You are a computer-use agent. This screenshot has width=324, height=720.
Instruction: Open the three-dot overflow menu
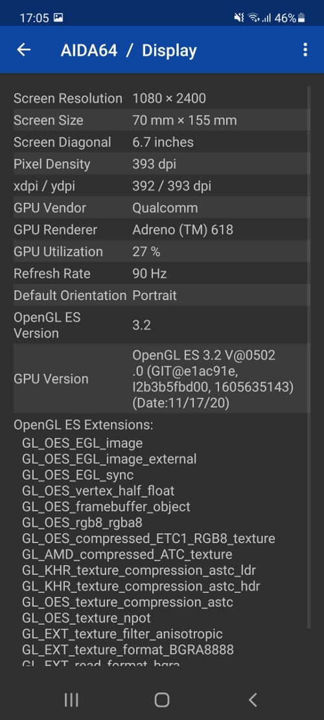point(305,50)
